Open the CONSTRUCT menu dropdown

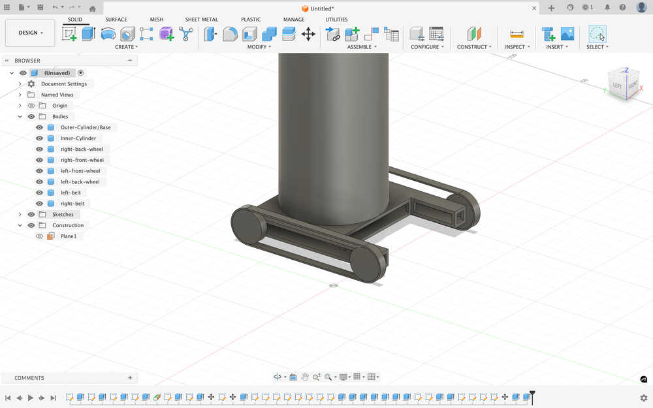474,47
